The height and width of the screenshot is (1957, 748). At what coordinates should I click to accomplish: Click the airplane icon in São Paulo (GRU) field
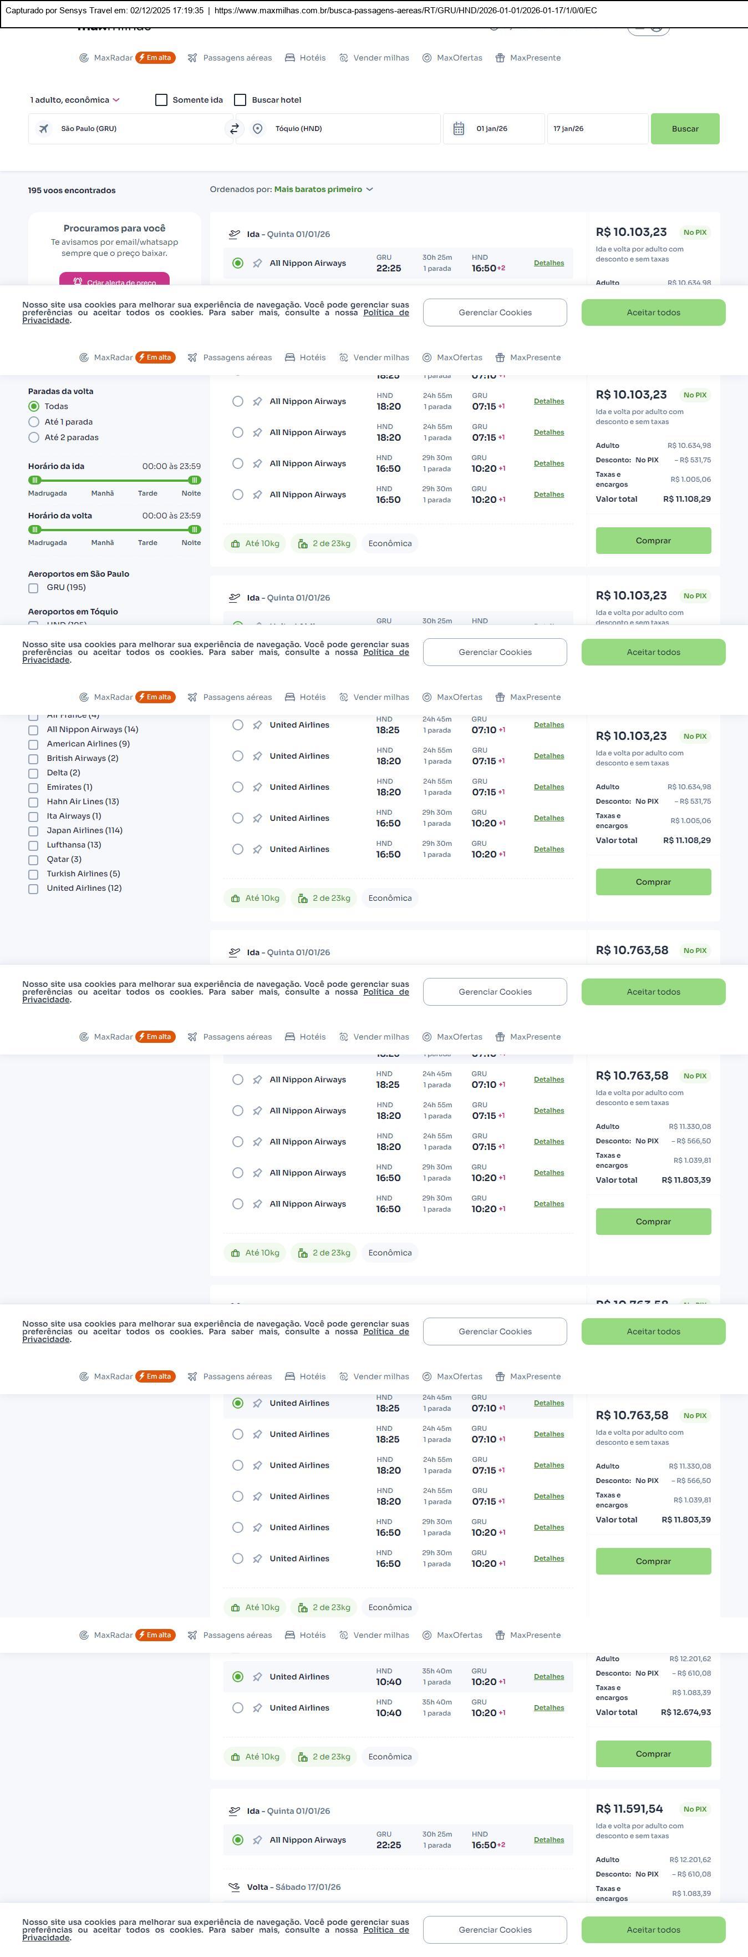point(43,129)
